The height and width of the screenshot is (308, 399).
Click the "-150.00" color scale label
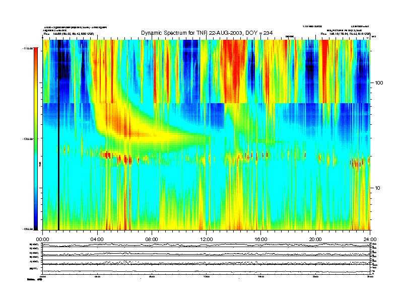click(28, 229)
